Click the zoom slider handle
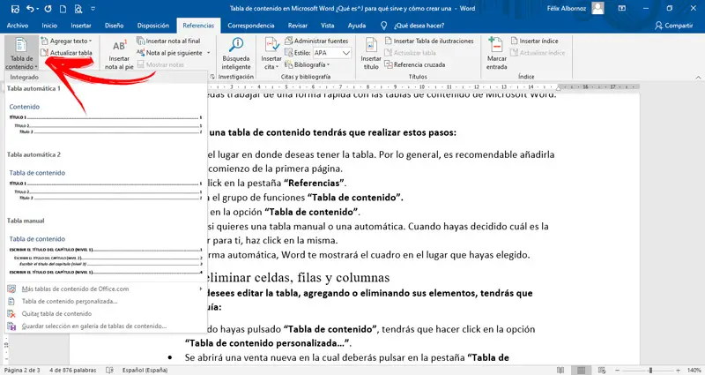This screenshot has width=705, height=375. pyautogui.click(x=650, y=370)
